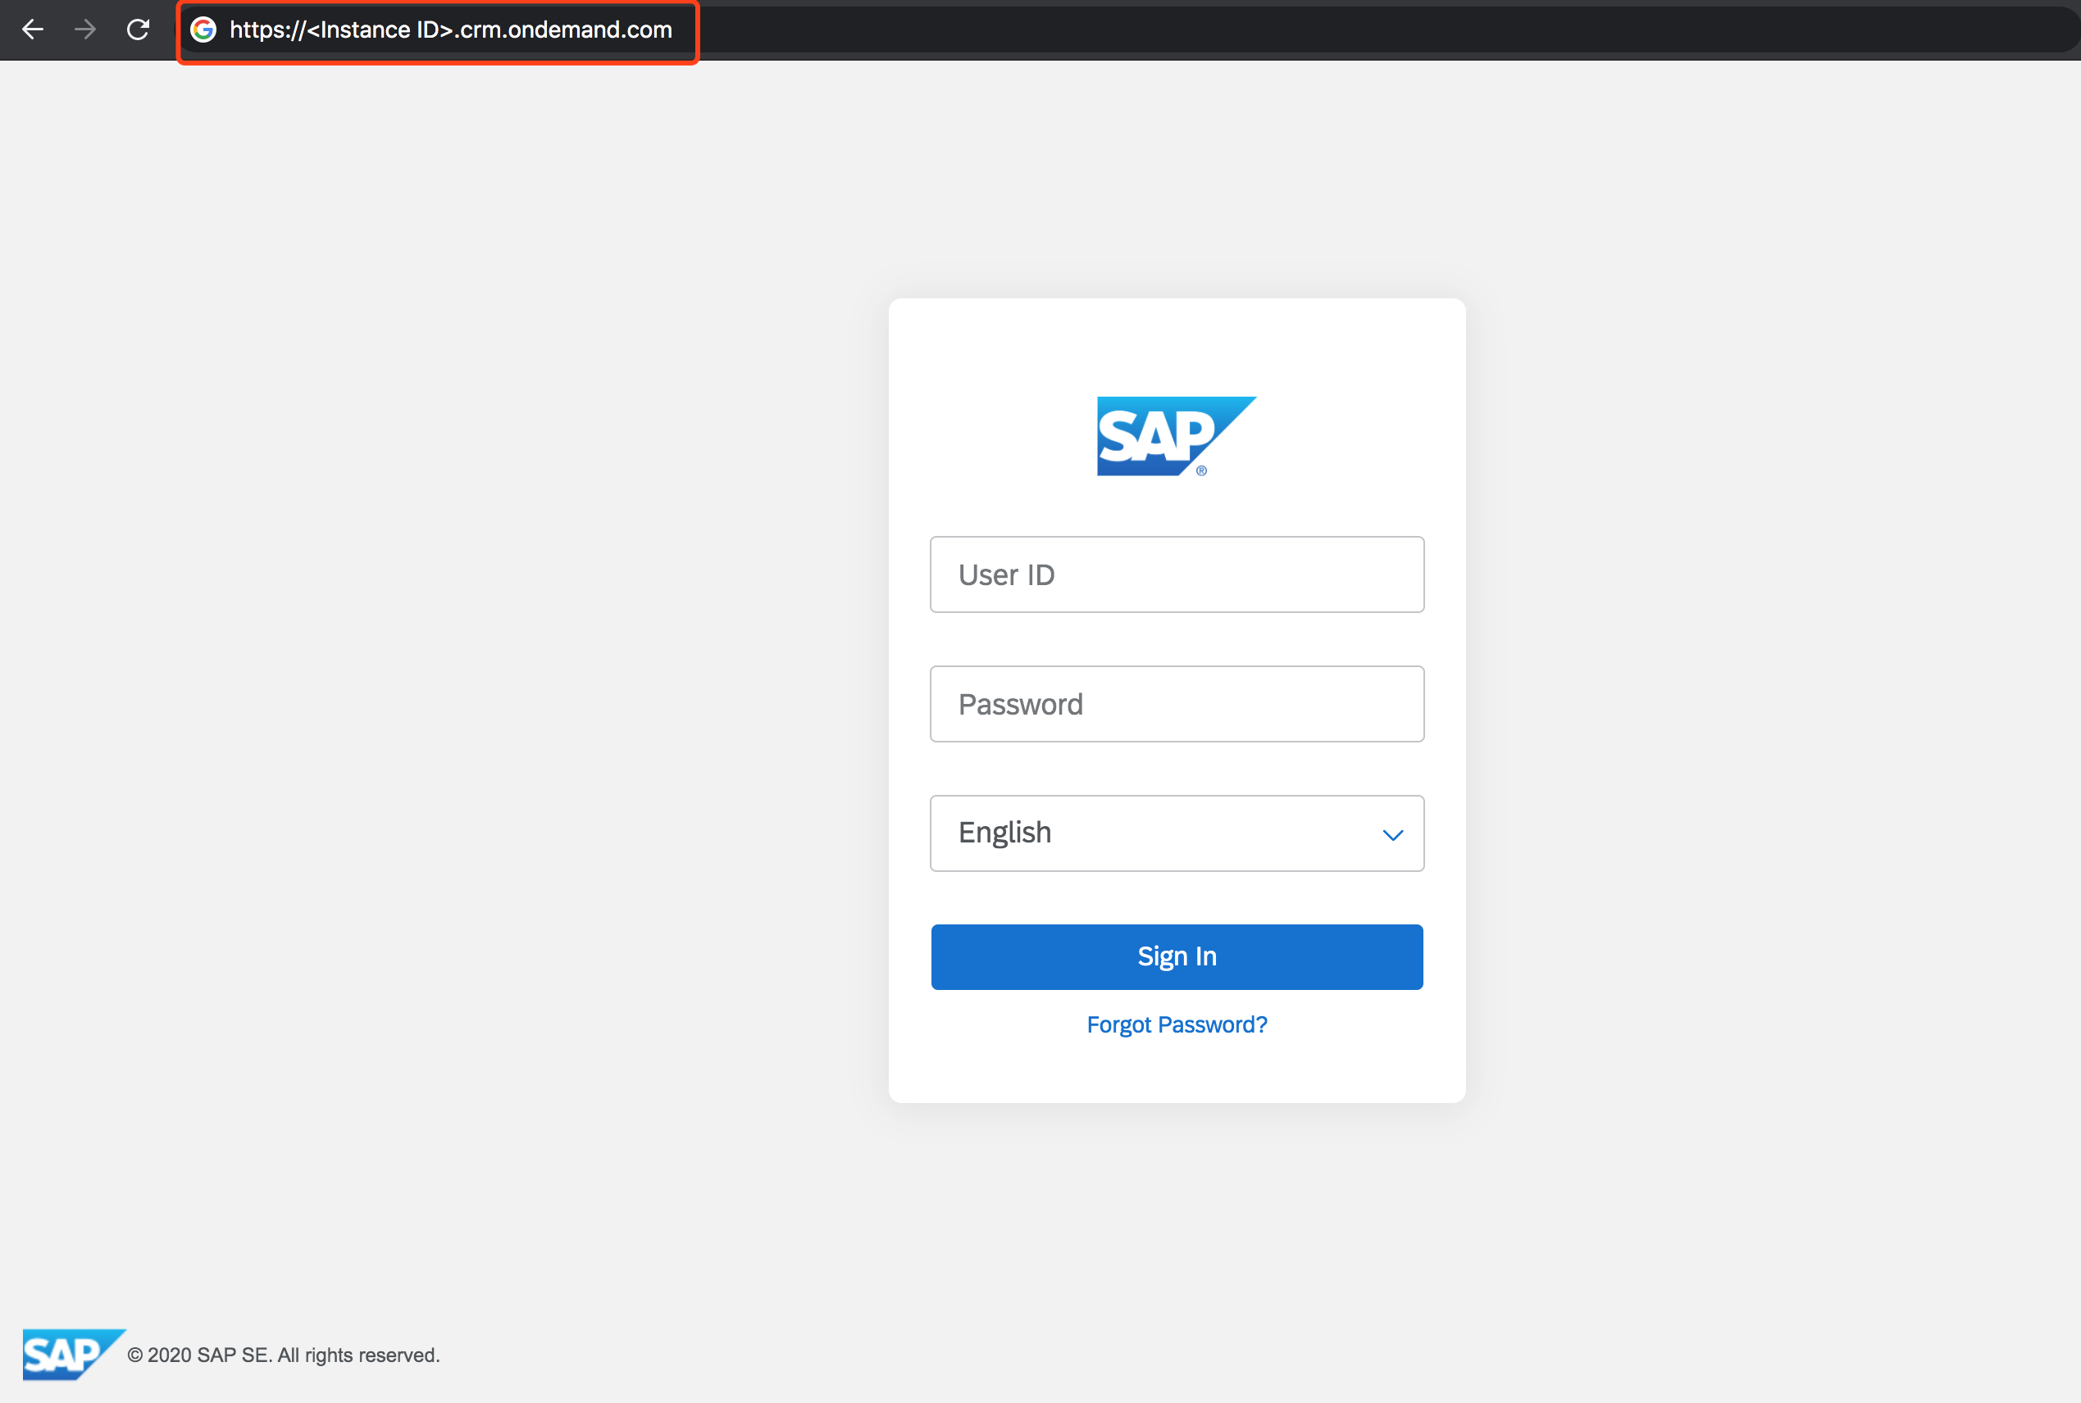Click the Sign In button
This screenshot has height=1403, width=2081.
point(1177,956)
